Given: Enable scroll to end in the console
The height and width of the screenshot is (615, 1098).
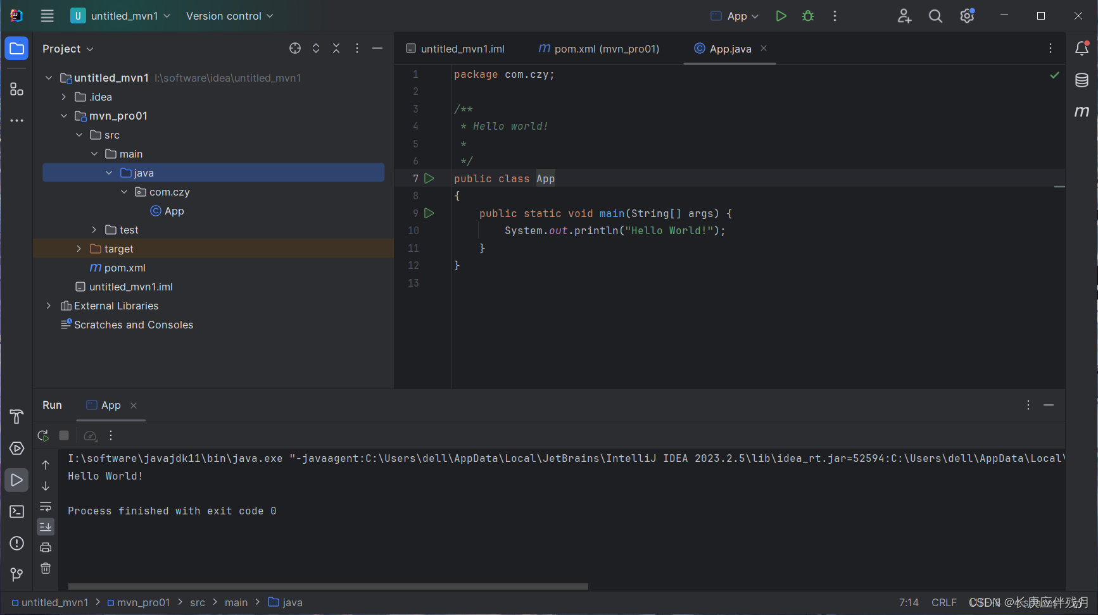Looking at the screenshot, I should click(45, 526).
